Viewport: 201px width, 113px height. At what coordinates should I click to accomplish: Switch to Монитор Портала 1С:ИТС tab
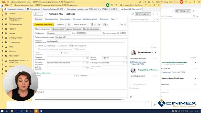53,9
